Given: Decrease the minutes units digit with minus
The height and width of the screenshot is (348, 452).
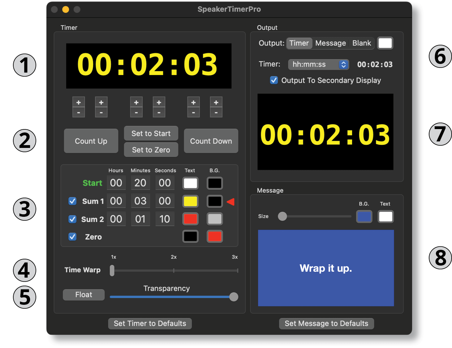Looking at the screenshot, I should pyautogui.click(x=159, y=112).
